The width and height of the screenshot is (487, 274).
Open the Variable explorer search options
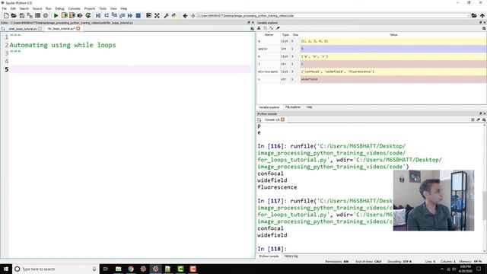[484, 28]
